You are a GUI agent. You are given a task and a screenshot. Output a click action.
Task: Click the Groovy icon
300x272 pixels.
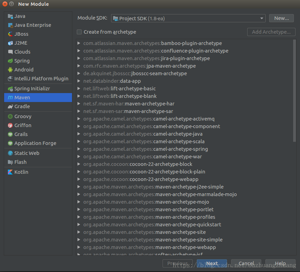tap(10, 116)
